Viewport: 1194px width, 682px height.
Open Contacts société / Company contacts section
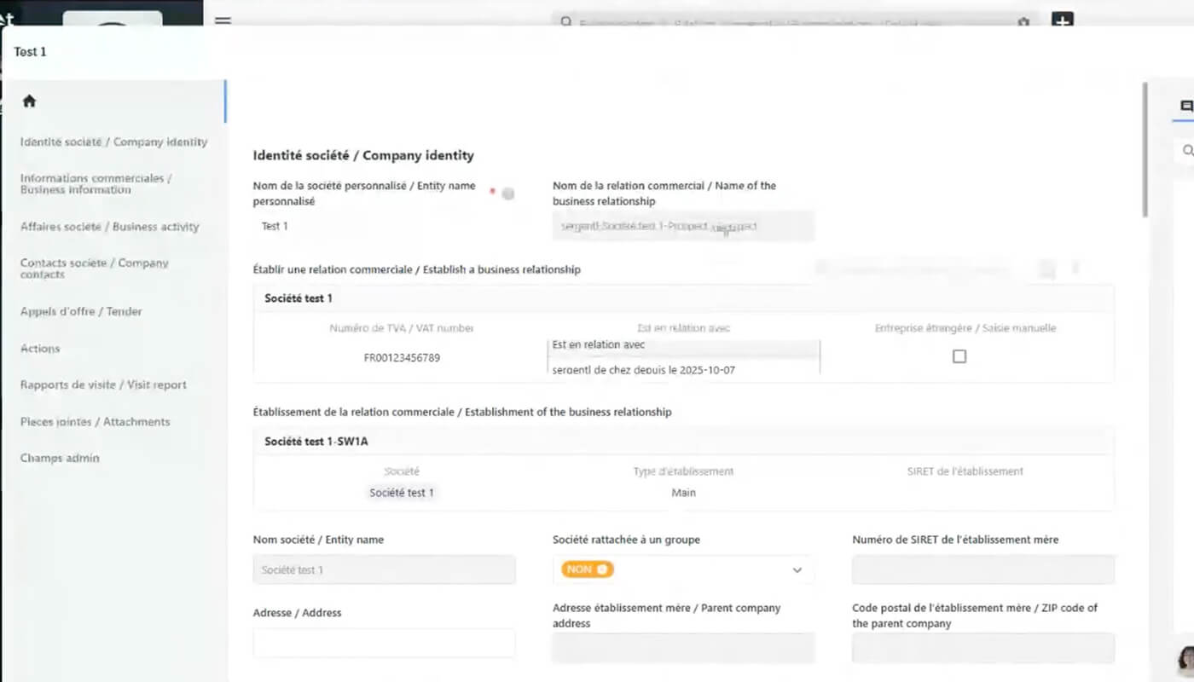[95, 269]
